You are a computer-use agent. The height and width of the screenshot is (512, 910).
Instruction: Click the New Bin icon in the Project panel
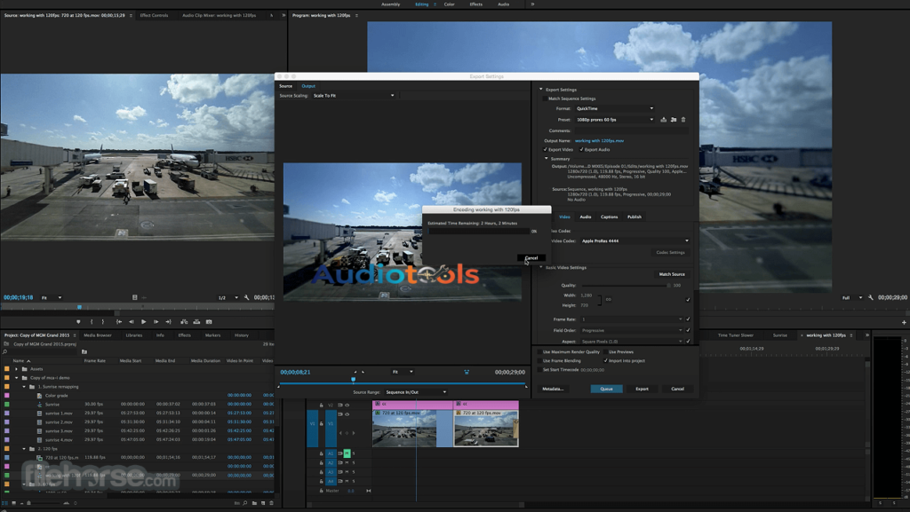(x=254, y=502)
